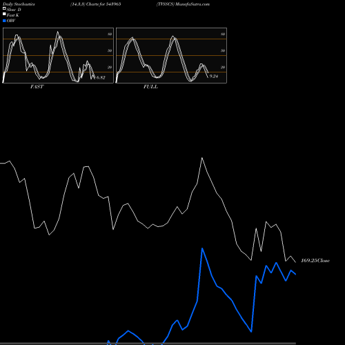Image resolution: width=345 pixels, height=345 pixels.
Task: Click the Charts for 543965 text
Action: pyautogui.click(x=103, y=4)
